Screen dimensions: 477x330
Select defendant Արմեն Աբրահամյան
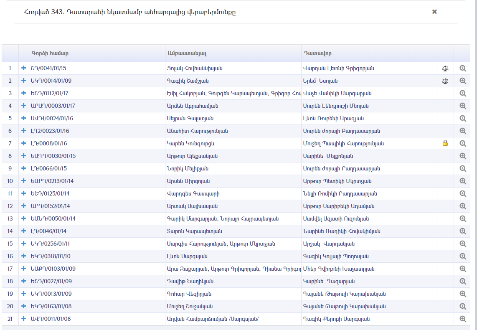point(192,106)
